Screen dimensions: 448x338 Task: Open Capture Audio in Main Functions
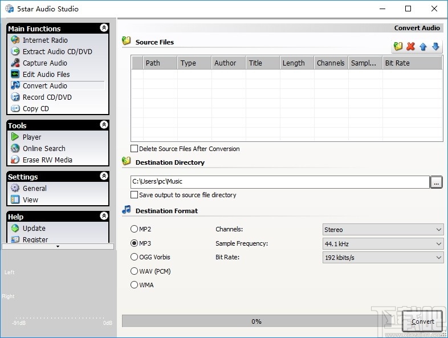pyautogui.click(x=44, y=63)
